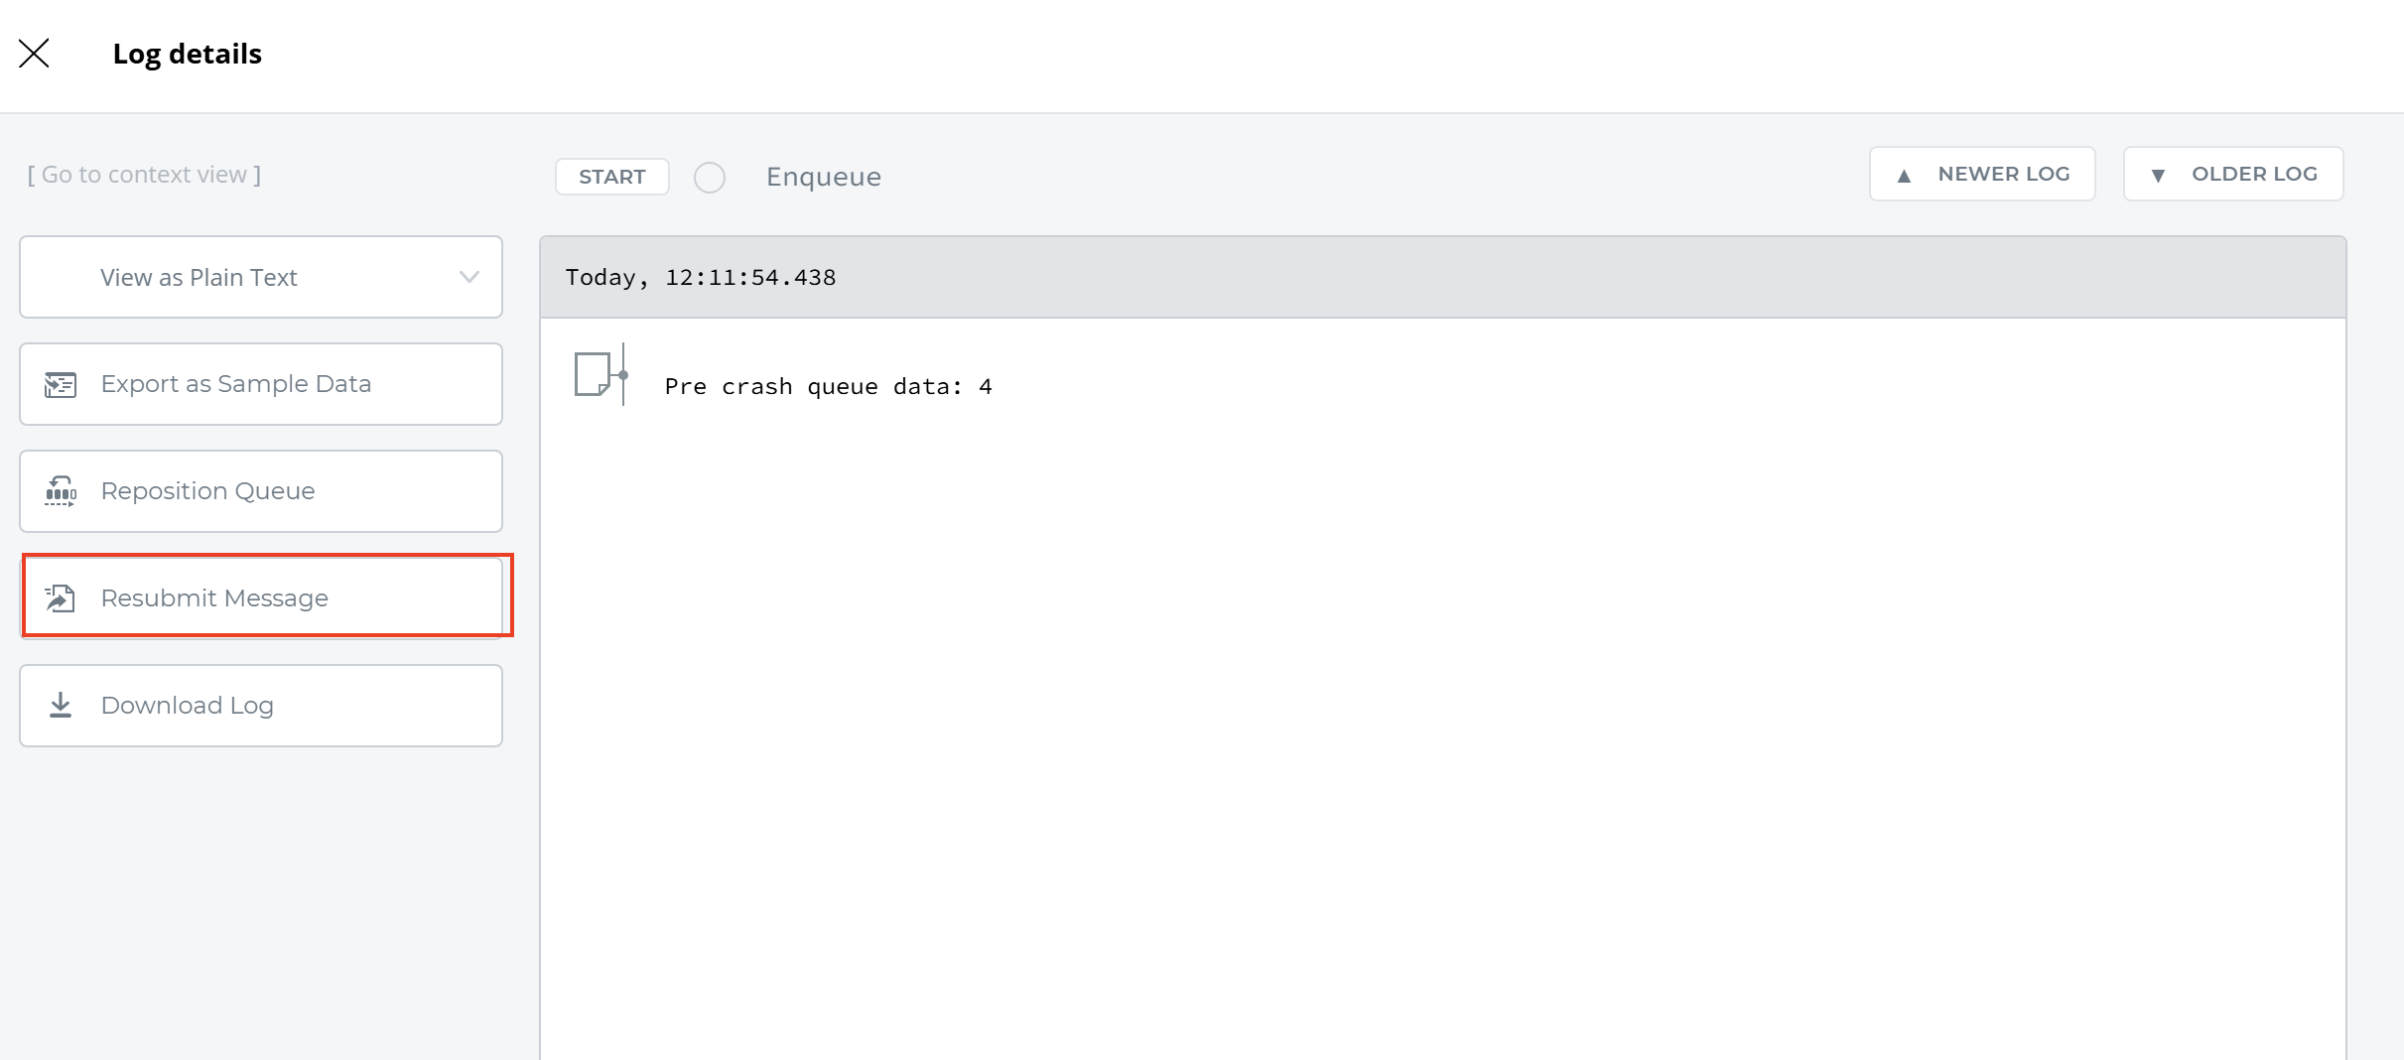Click the 'Pre crash queue data' log text

828,387
